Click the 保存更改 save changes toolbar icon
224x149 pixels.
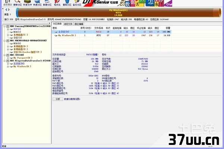(x=7, y=3)
